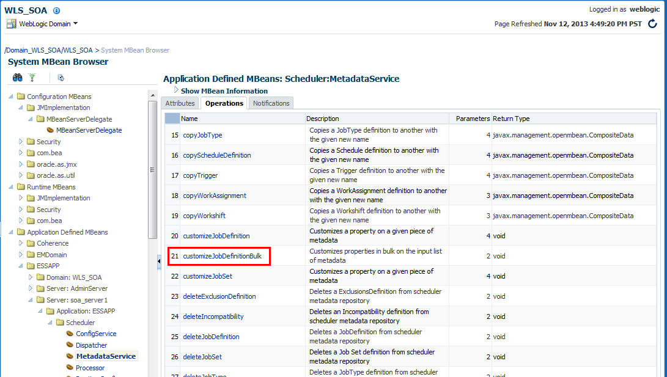This screenshot has width=667, height=377.
Task: Select the Operations tab
Action: tap(224, 103)
